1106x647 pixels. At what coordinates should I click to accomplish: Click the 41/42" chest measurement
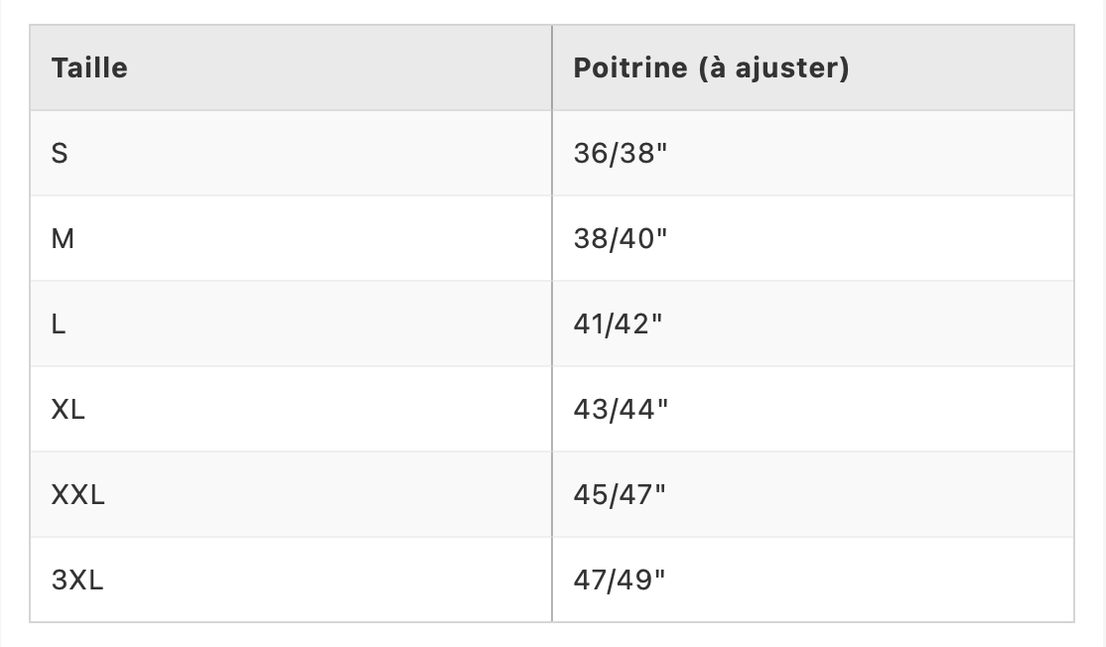[x=618, y=324]
